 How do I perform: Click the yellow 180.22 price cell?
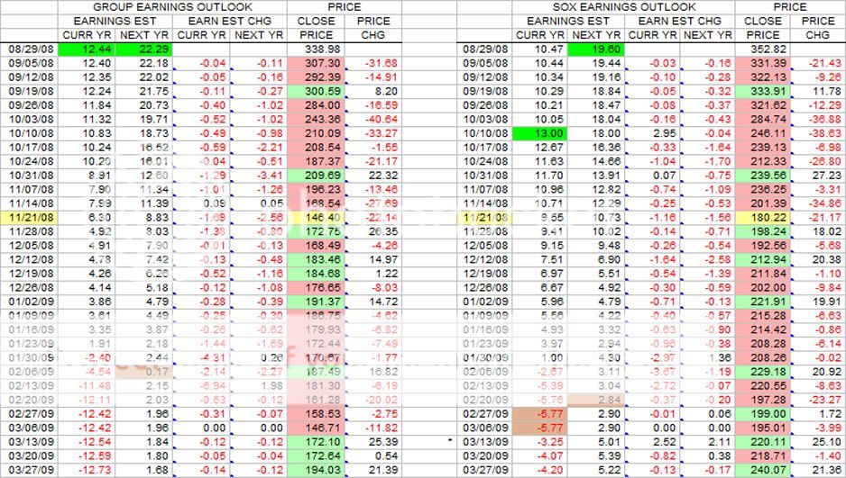(x=763, y=219)
